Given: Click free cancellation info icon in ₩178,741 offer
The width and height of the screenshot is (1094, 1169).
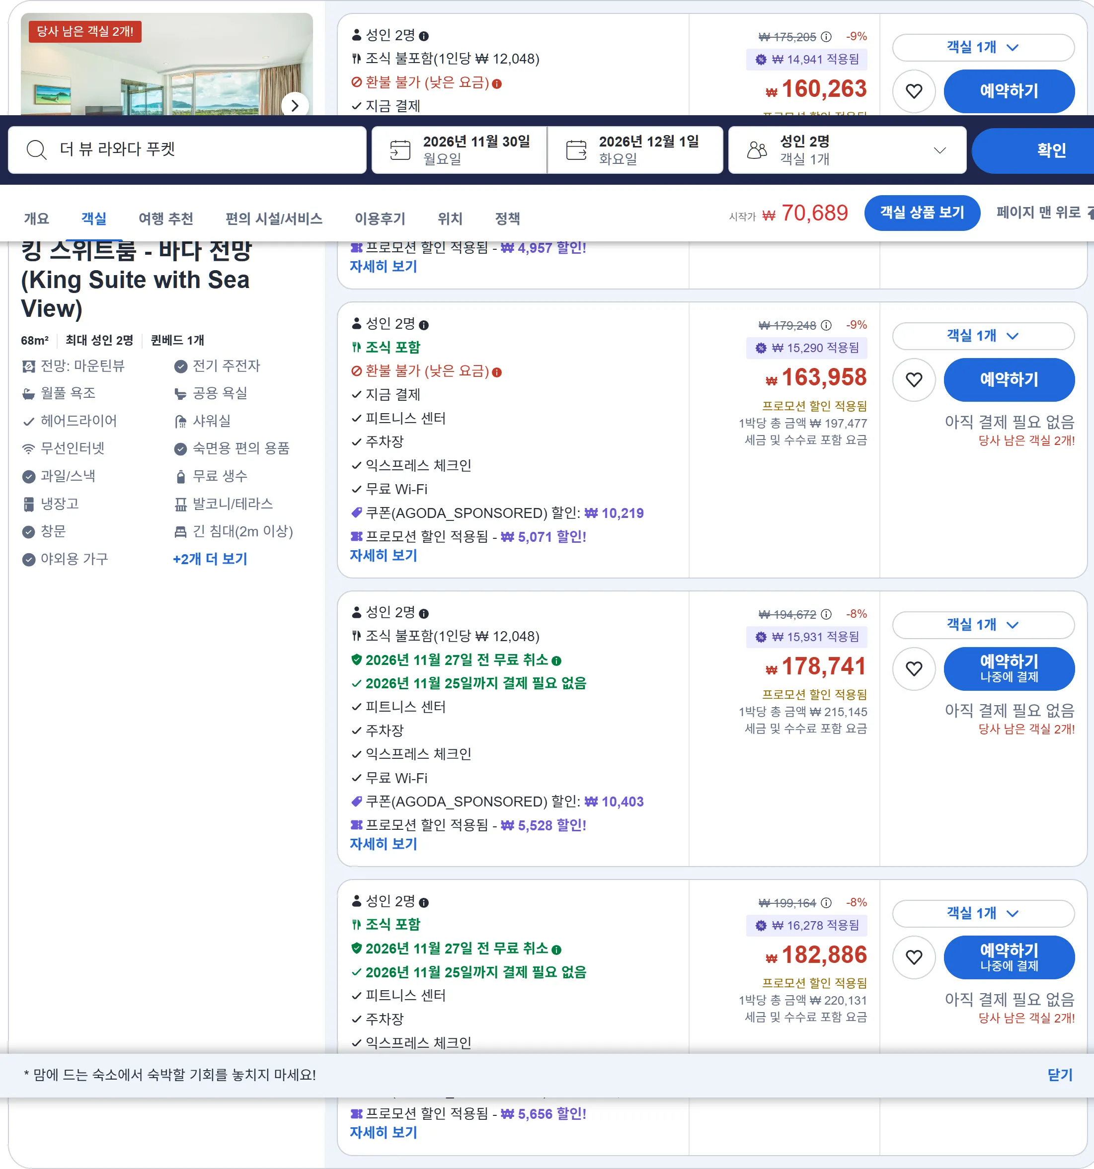Looking at the screenshot, I should (x=557, y=661).
